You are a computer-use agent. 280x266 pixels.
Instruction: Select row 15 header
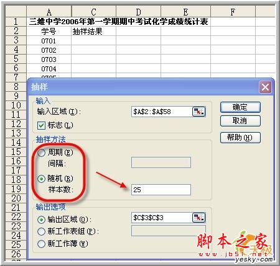[x=16, y=152]
